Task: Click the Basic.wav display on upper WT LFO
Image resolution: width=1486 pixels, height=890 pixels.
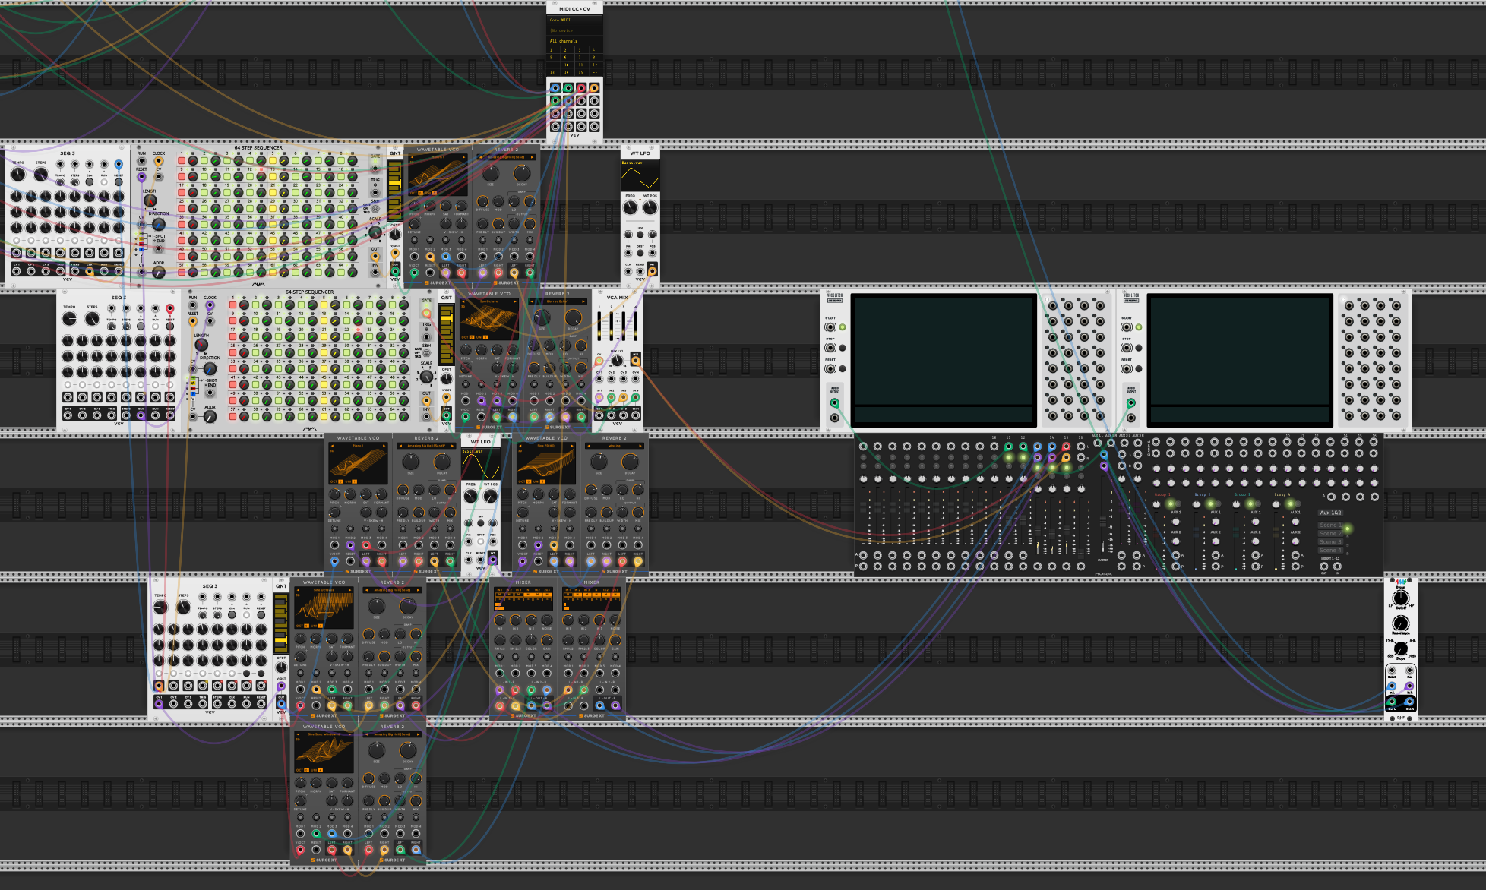Action: [x=640, y=175]
